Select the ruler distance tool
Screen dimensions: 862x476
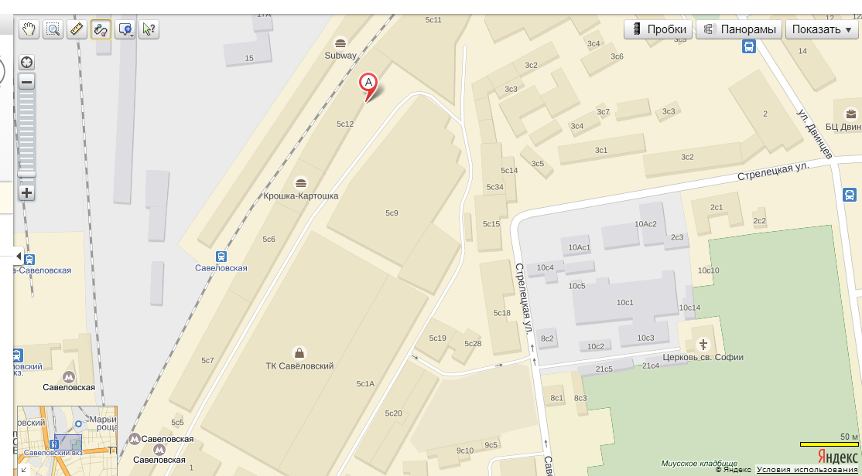[x=77, y=29]
